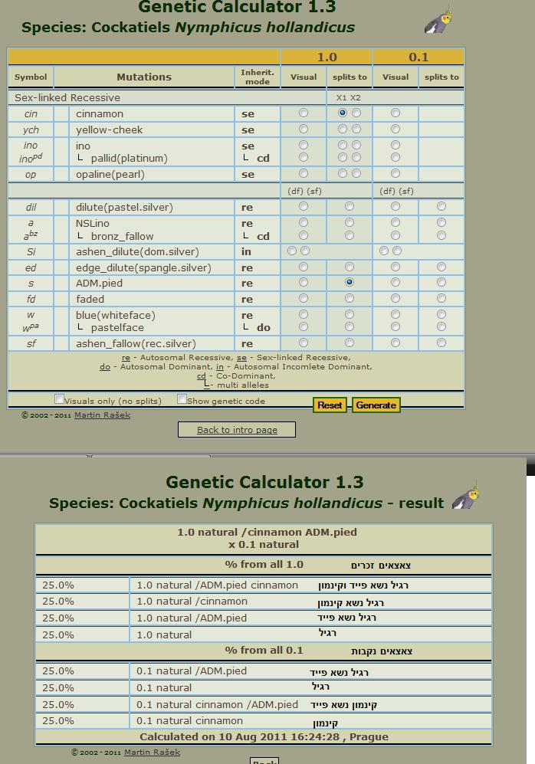Viewport: 535px width, 764px height.
Task: Open the Martin Rašek link under the calculator form
Action: click(x=102, y=415)
